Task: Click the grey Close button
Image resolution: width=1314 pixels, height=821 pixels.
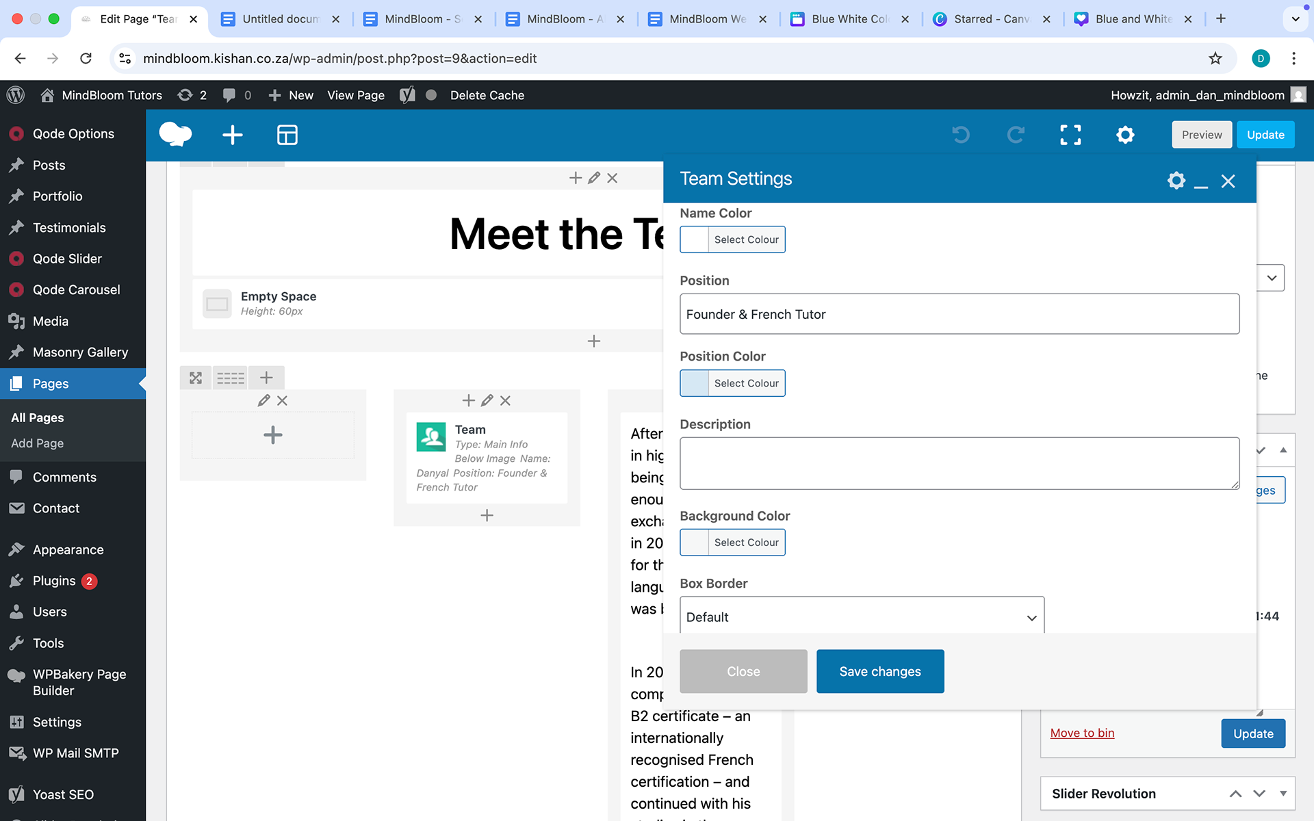Action: pos(743,672)
